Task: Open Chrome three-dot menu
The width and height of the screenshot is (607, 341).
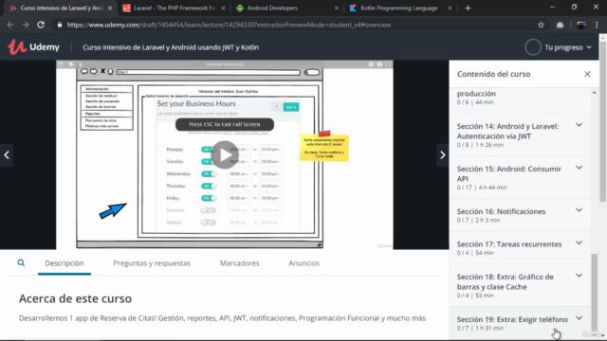Action: coord(597,25)
